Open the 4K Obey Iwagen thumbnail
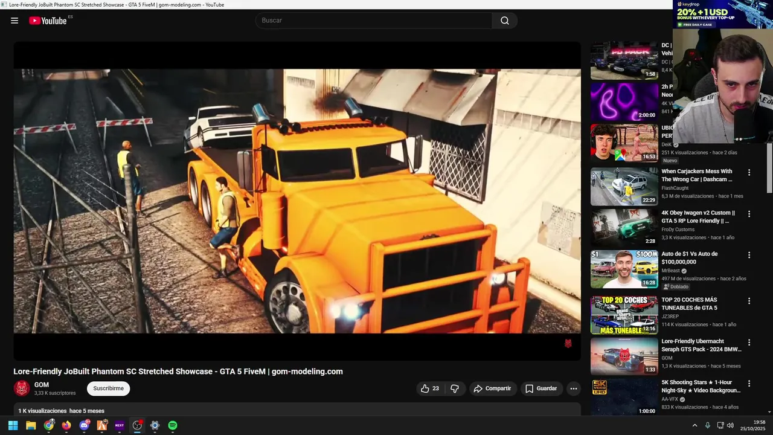The height and width of the screenshot is (435, 773). click(x=624, y=227)
